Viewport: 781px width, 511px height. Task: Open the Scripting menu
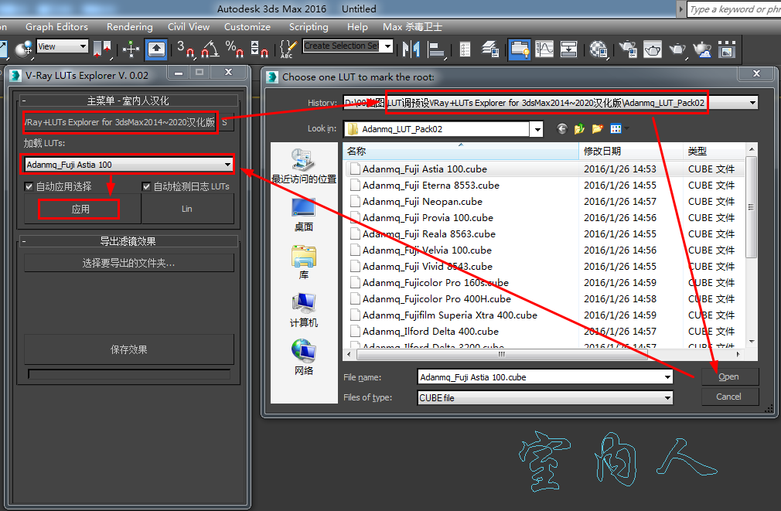309,27
